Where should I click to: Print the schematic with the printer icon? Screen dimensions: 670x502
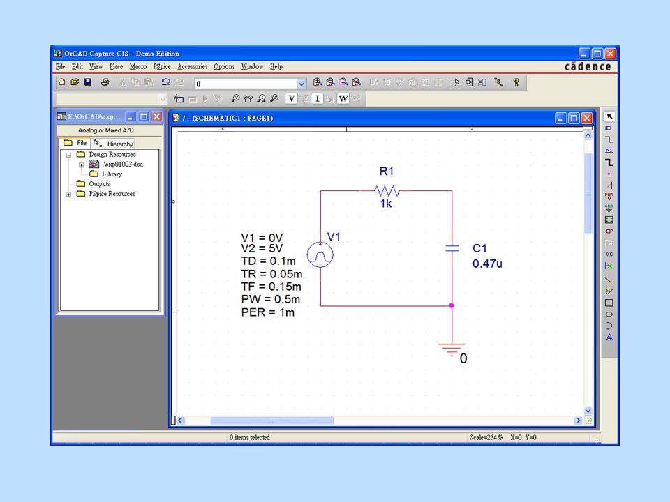point(105,82)
